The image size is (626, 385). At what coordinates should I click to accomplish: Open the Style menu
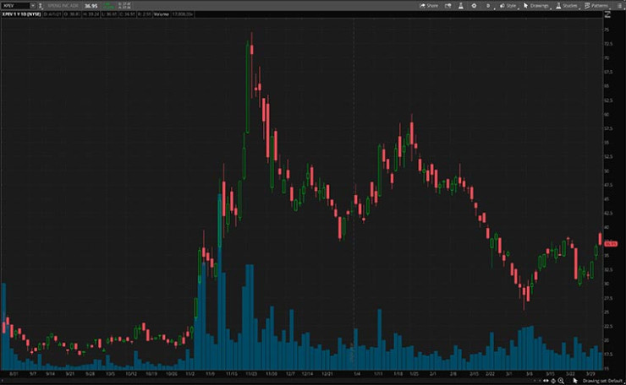(507, 5)
